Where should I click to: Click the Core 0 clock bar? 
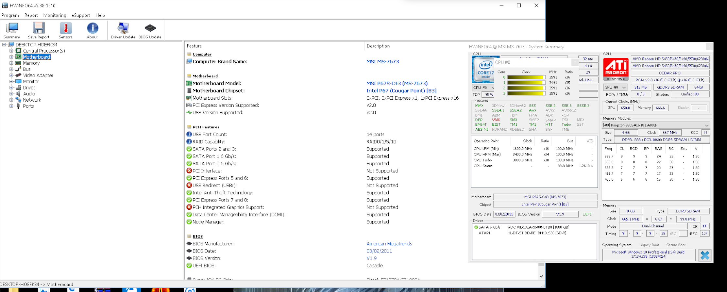point(526,77)
